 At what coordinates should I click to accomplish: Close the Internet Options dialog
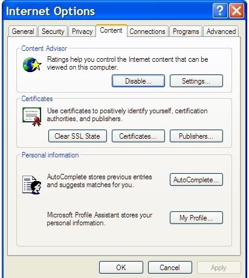click(x=236, y=10)
